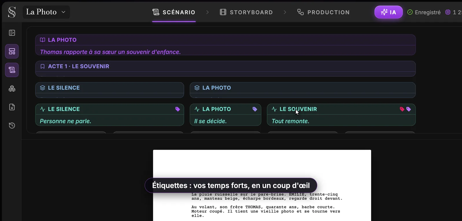Image resolution: width=462 pixels, height=221 pixels.
Task: Toggle the sidebar panel icon
Action: pos(12,33)
